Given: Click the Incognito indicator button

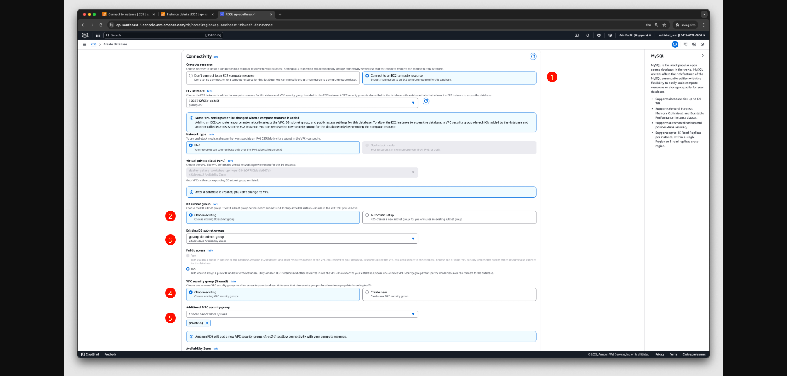Looking at the screenshot, I should tap(685, 25).
